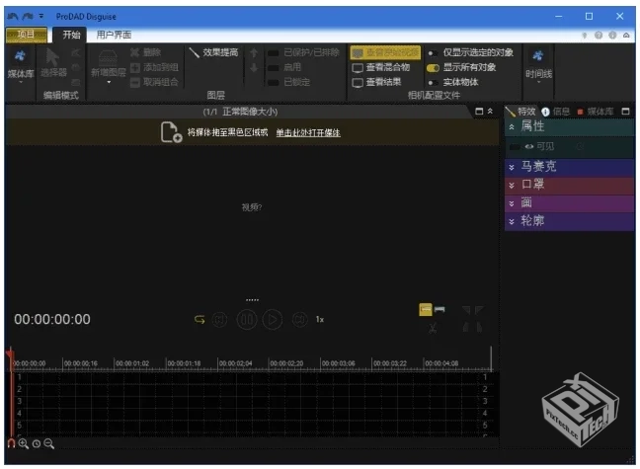Image resolution: width=640 pixels, height=469 pixels.
Task: Click the loop playback icon
Action: pyautogui.click(x=200, y=319)
